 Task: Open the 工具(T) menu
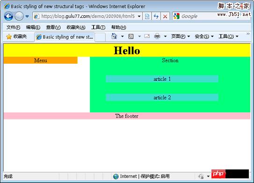(x=98, y=27)
